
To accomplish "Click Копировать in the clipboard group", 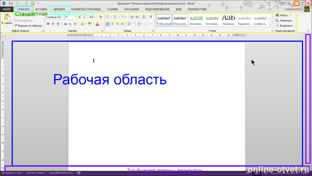I will tap(23, 20).
